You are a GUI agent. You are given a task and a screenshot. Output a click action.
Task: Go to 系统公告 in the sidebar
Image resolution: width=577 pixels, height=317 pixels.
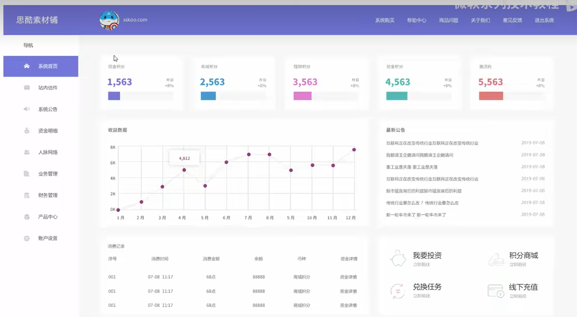[x=41, y=109]
